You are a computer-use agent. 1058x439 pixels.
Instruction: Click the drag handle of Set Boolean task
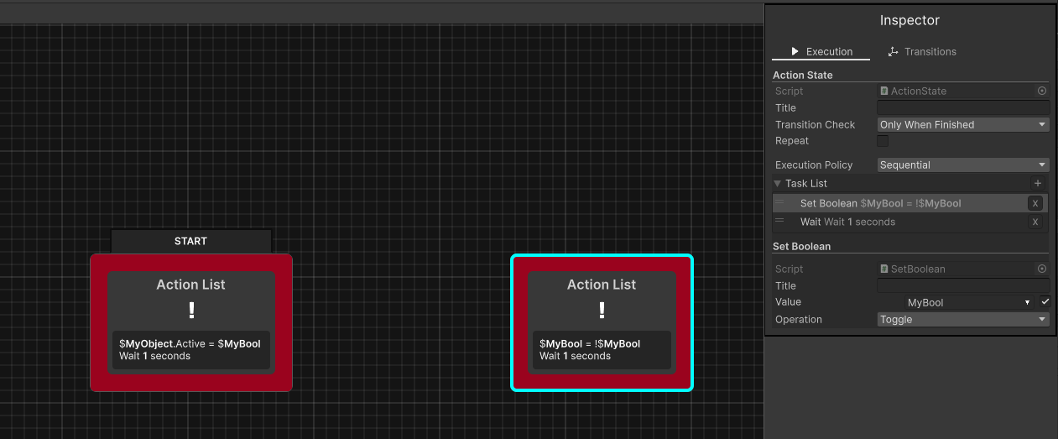(780, 203)
